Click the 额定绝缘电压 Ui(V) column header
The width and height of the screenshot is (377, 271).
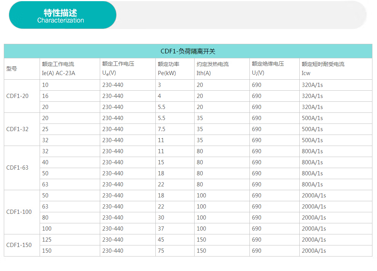tap(268, 69)
